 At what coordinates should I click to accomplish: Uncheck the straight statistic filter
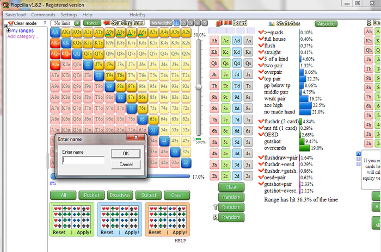[261, 52]
